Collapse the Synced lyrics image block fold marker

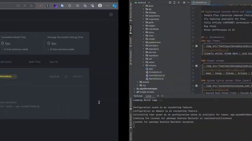tap(196, 86)
